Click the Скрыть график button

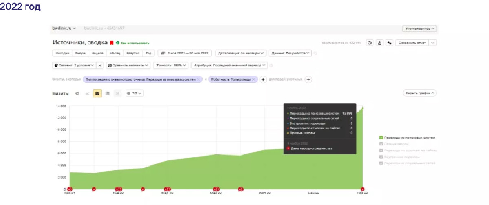[x=419, y=93]
